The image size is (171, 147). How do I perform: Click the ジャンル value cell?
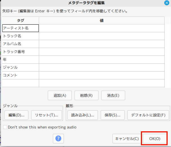(x=101, y=68)
